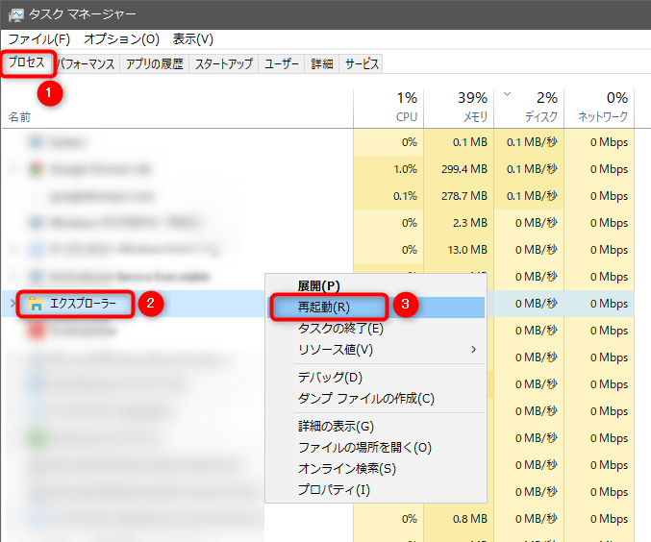Screen dimensions: 651x542
Task: Click the 0.1% CPU cell
Action: point(388,196)
